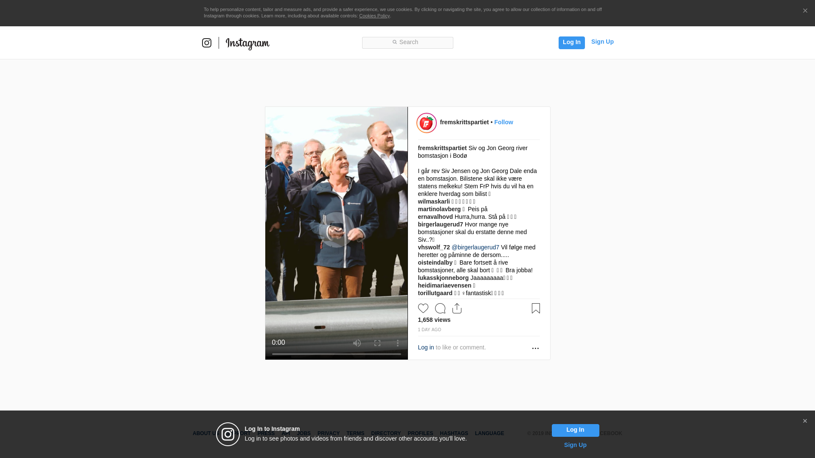Share the post with share icon
The height and width of the screenshot is (458, 815).
tap(457, 308)
